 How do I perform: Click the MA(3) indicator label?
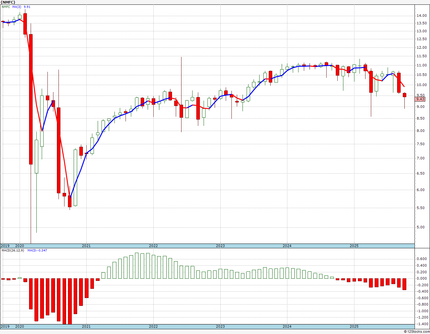17,7
